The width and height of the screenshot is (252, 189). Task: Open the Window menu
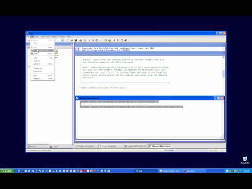pos(62,37)
